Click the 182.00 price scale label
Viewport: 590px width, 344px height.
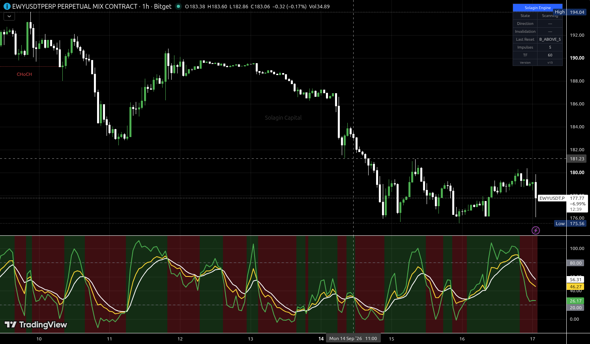(577, 150)
